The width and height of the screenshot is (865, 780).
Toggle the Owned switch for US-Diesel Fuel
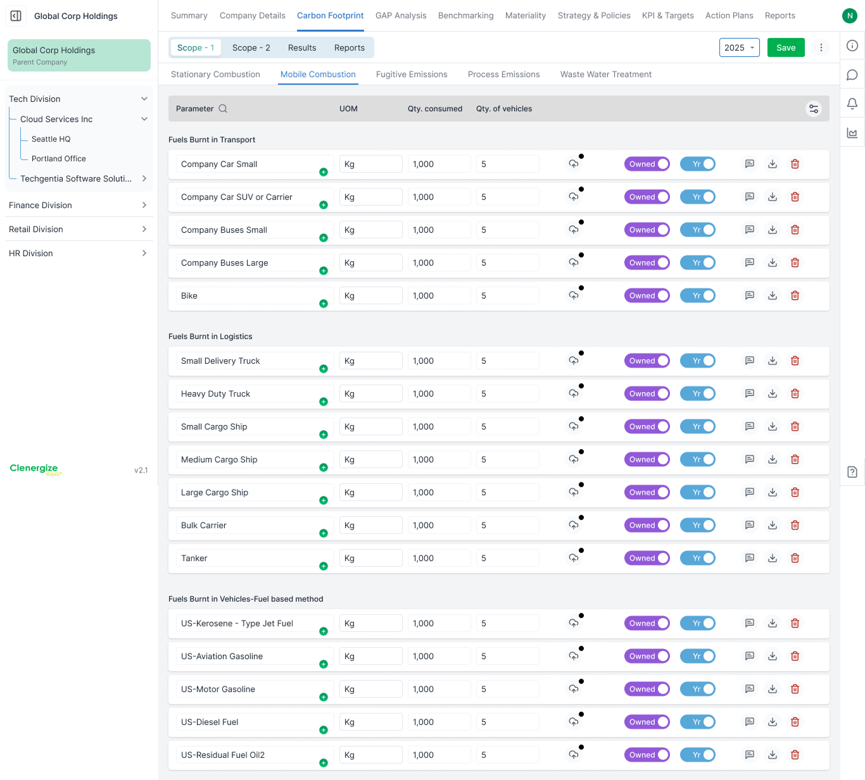click(647, 722)
